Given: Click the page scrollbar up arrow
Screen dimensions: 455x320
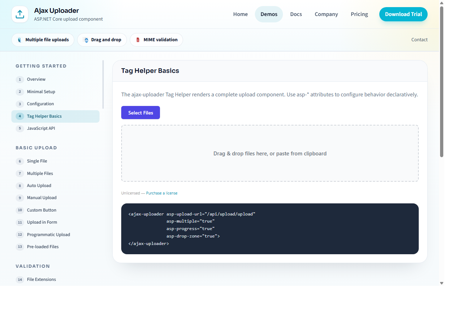Looking at the screenshot, I should click(x=442, y=3).
